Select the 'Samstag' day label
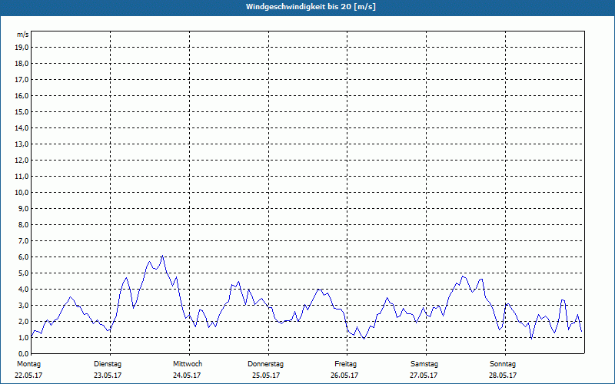The width and height of the screenshot is (615, 384). [424, 364]
